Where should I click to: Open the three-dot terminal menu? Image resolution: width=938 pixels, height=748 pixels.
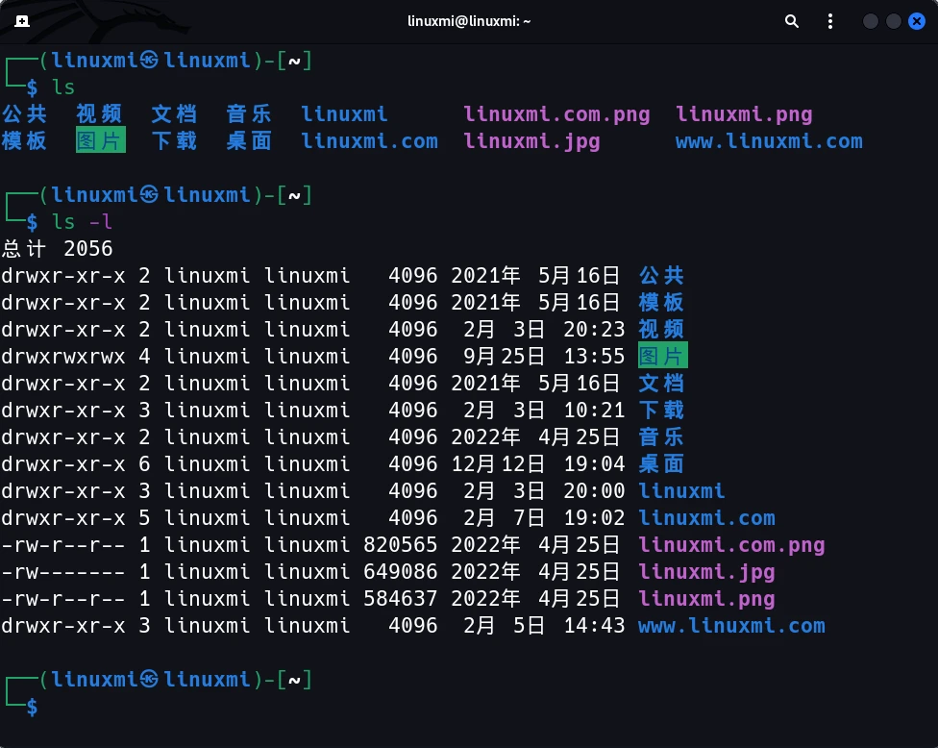tap(829, 21)
